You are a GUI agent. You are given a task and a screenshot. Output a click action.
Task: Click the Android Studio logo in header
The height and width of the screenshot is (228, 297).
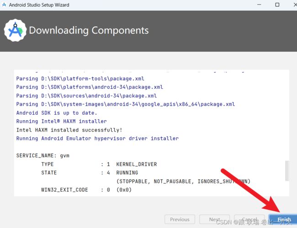pos(15,30)
